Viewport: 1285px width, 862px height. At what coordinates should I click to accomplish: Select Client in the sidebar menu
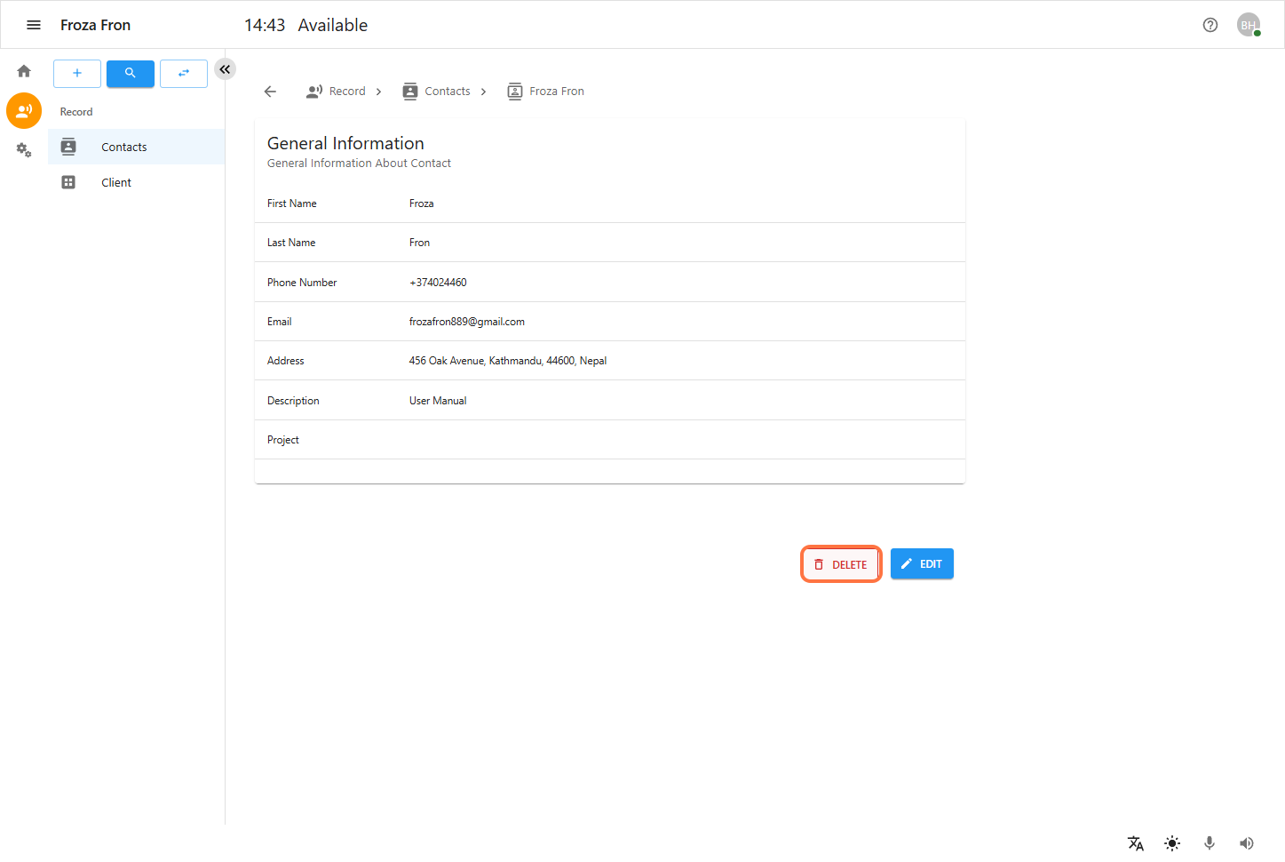click(116, 183)
